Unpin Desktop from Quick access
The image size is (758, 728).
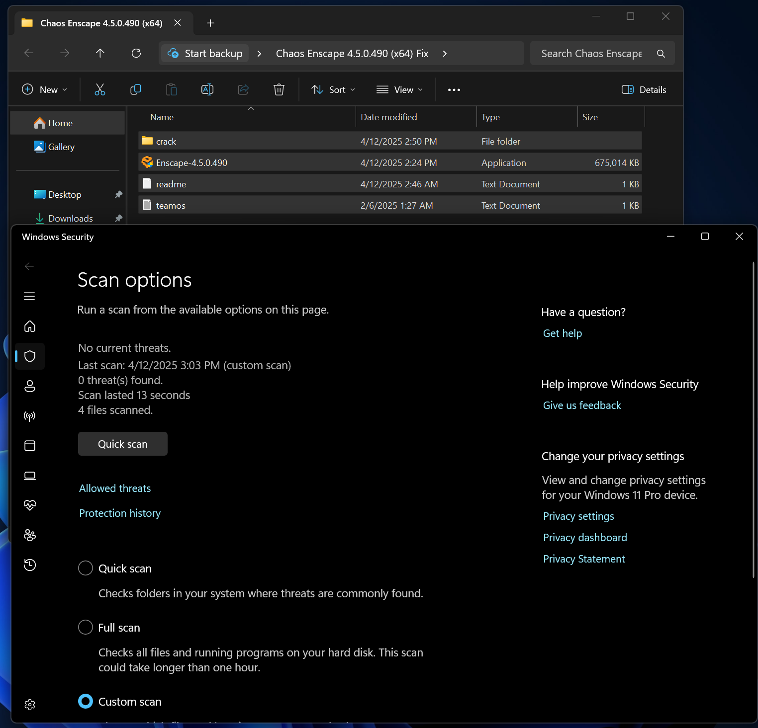118,194
